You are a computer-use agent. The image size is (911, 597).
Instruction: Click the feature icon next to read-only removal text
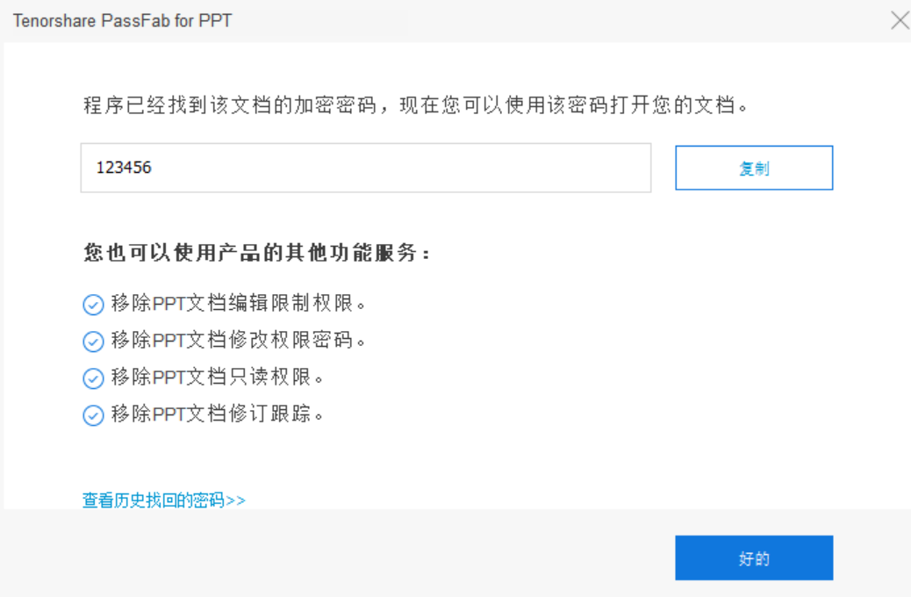(x=93, y=378)
